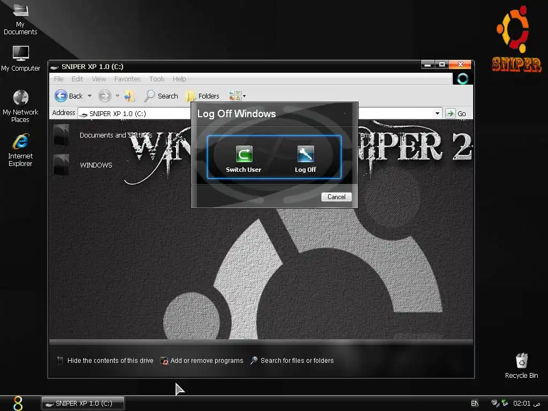Click SNIPER XP 1.0 (C:) taskbar button
The height and width of the screenshot is (411, 548).
point(83,403)
